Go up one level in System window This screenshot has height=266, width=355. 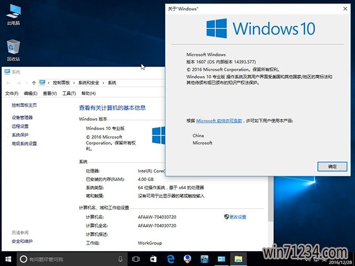(x=34, y=83)
